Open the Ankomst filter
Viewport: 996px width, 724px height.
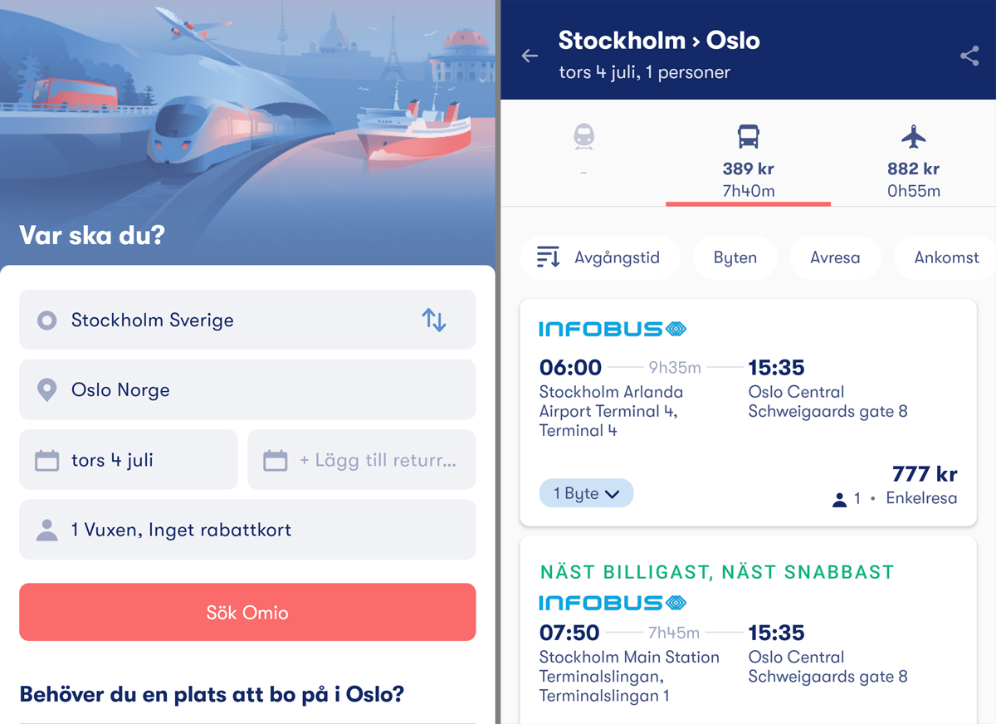(945, 257)
